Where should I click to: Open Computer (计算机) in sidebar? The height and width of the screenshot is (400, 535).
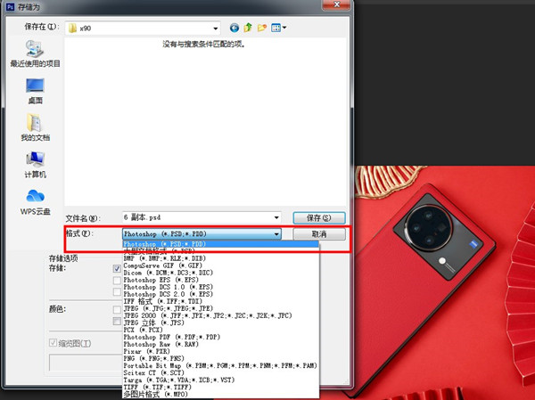[35, 165]
